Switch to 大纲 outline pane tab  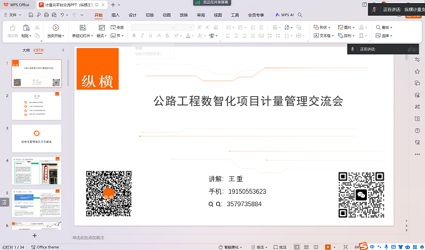[26, 50]
